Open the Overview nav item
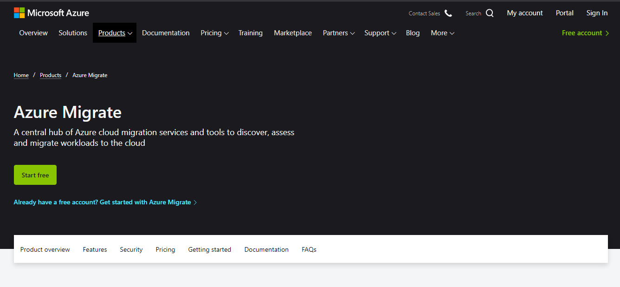The image size is (620, 287). [x=33, y=33]
